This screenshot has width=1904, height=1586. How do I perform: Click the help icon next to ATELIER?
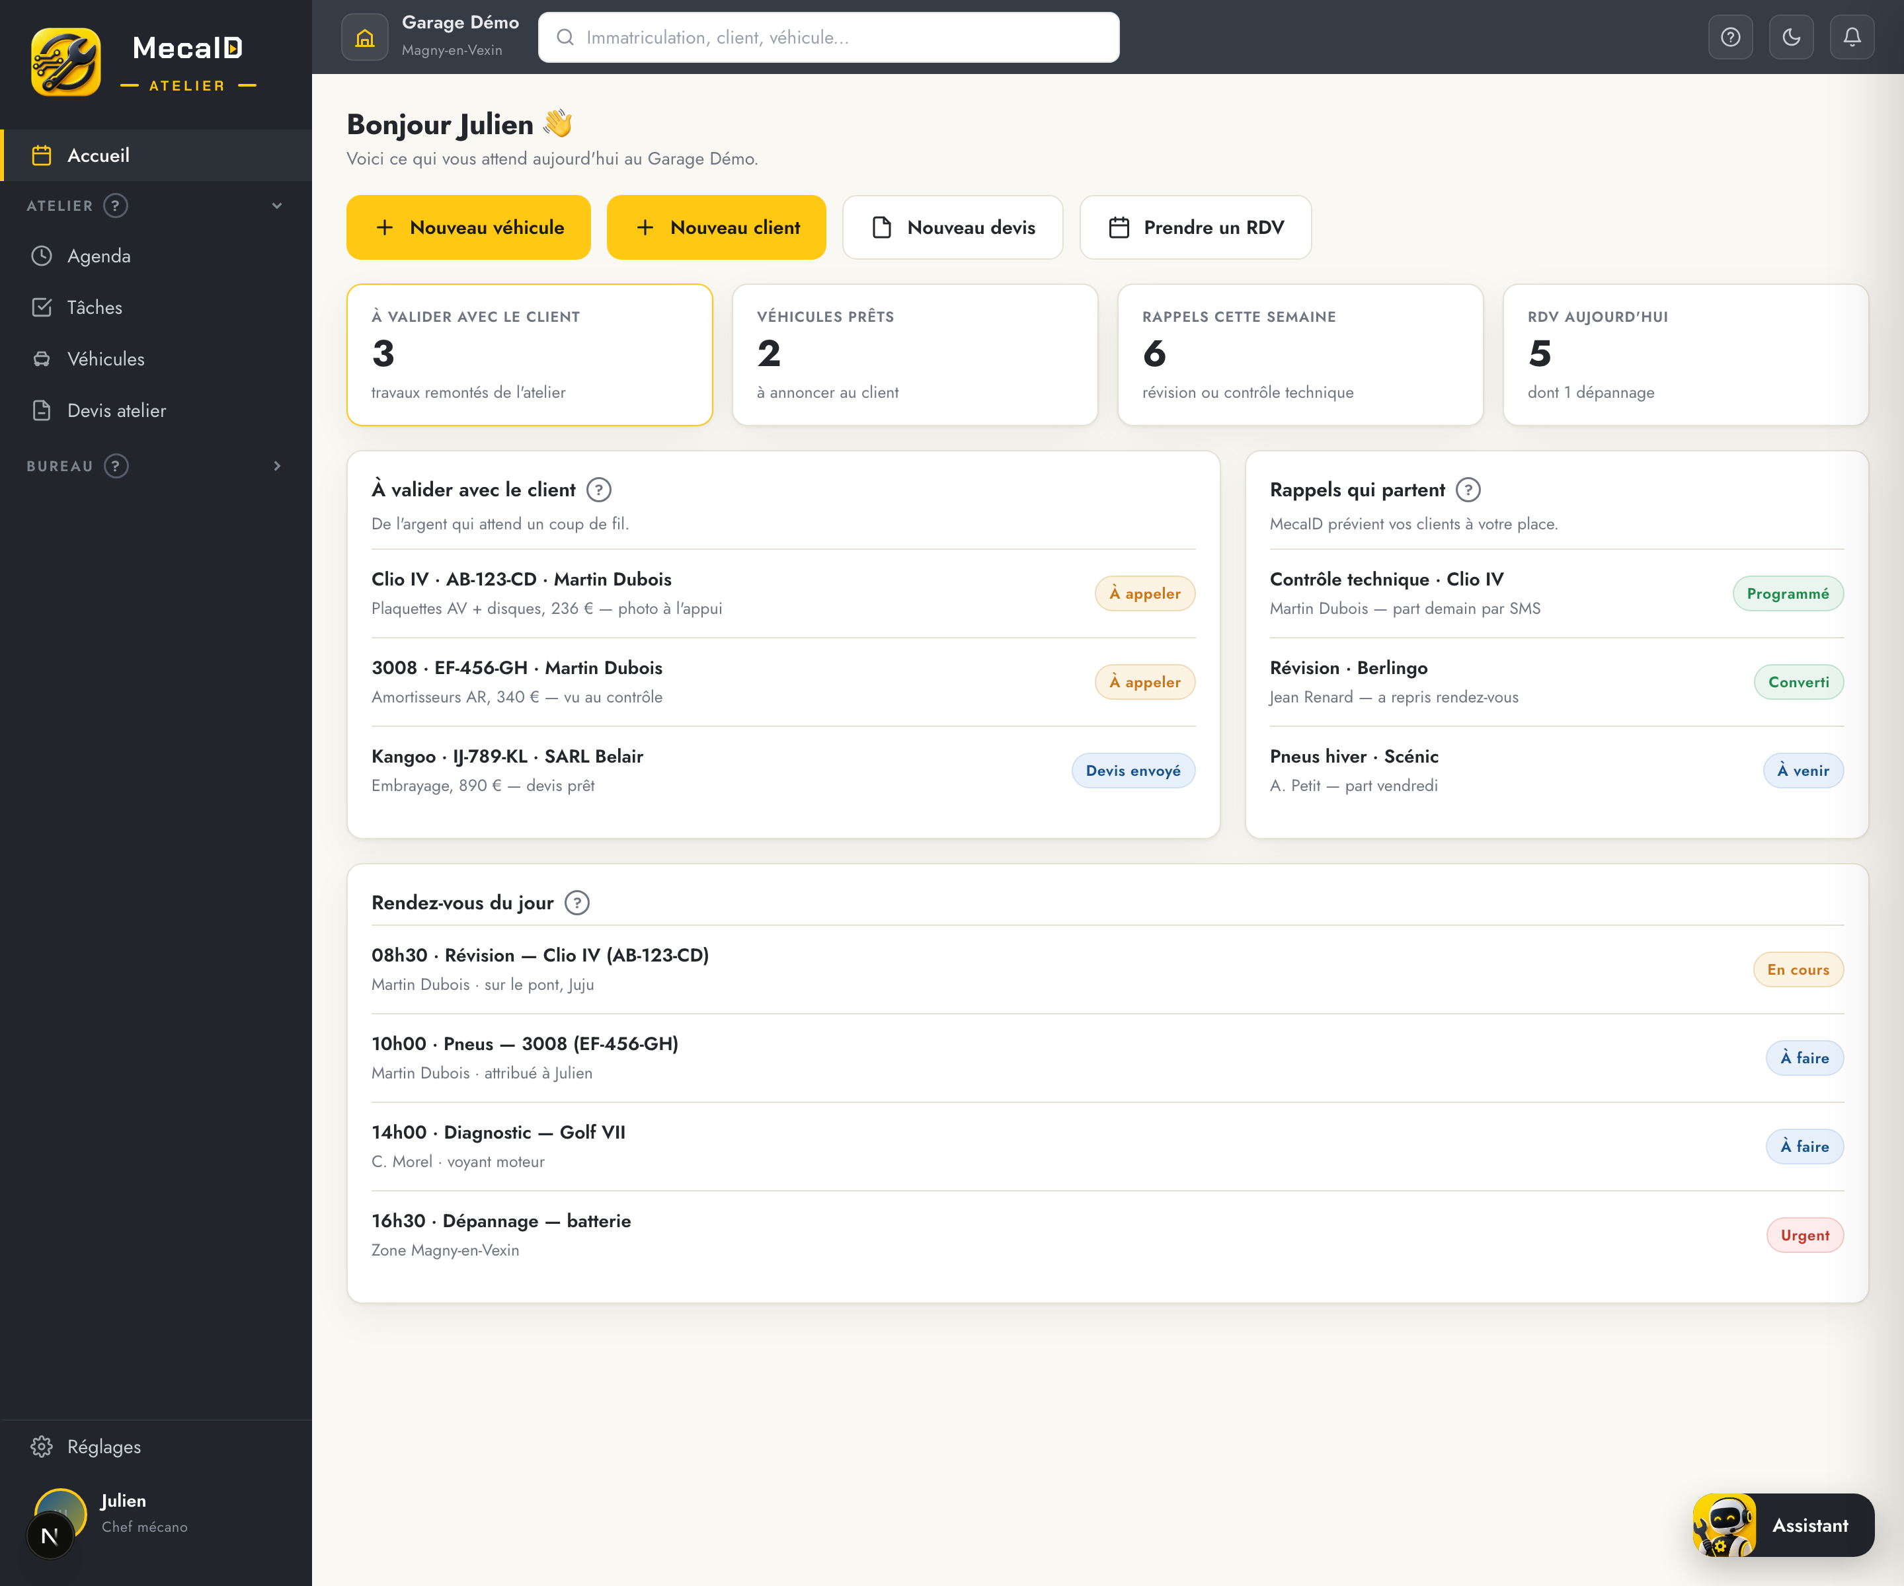coord(115,206)
